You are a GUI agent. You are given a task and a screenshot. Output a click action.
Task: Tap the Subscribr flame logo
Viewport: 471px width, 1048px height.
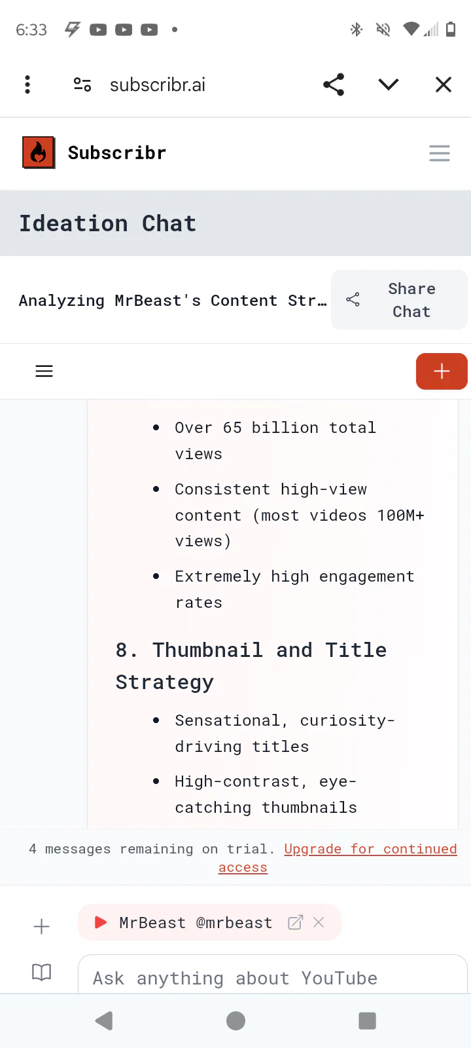click(39, 153)
